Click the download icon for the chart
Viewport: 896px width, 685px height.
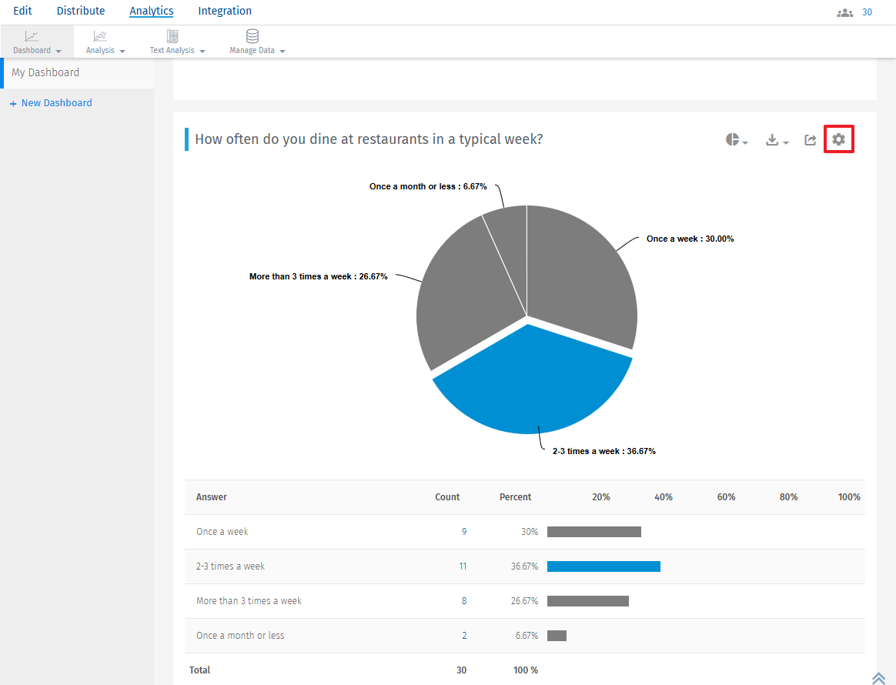click(x=772, y=139)
